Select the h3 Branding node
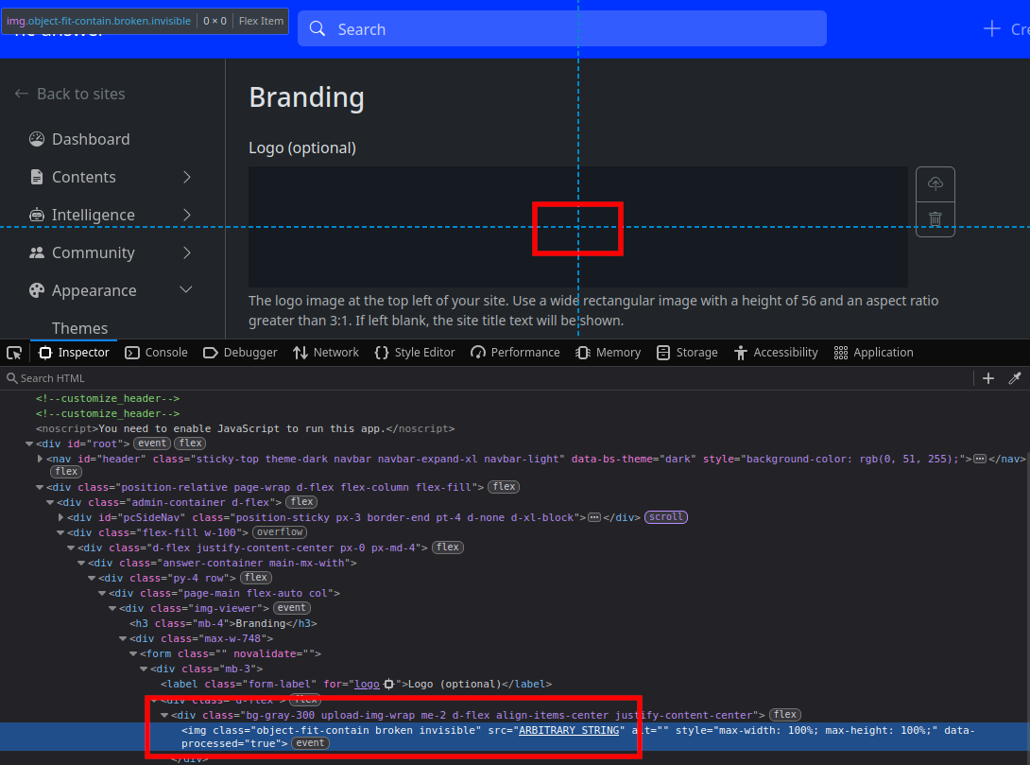Viewport: 1030px width, 765px height. coord(223,624)
